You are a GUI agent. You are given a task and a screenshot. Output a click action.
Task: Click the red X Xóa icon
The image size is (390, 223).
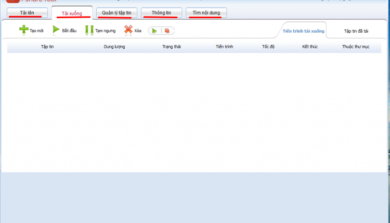(128, 30)
